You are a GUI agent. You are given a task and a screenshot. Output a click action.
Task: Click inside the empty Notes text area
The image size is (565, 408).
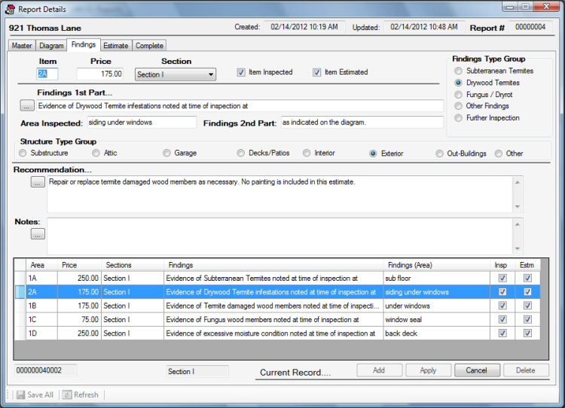[x=280, y=236]
